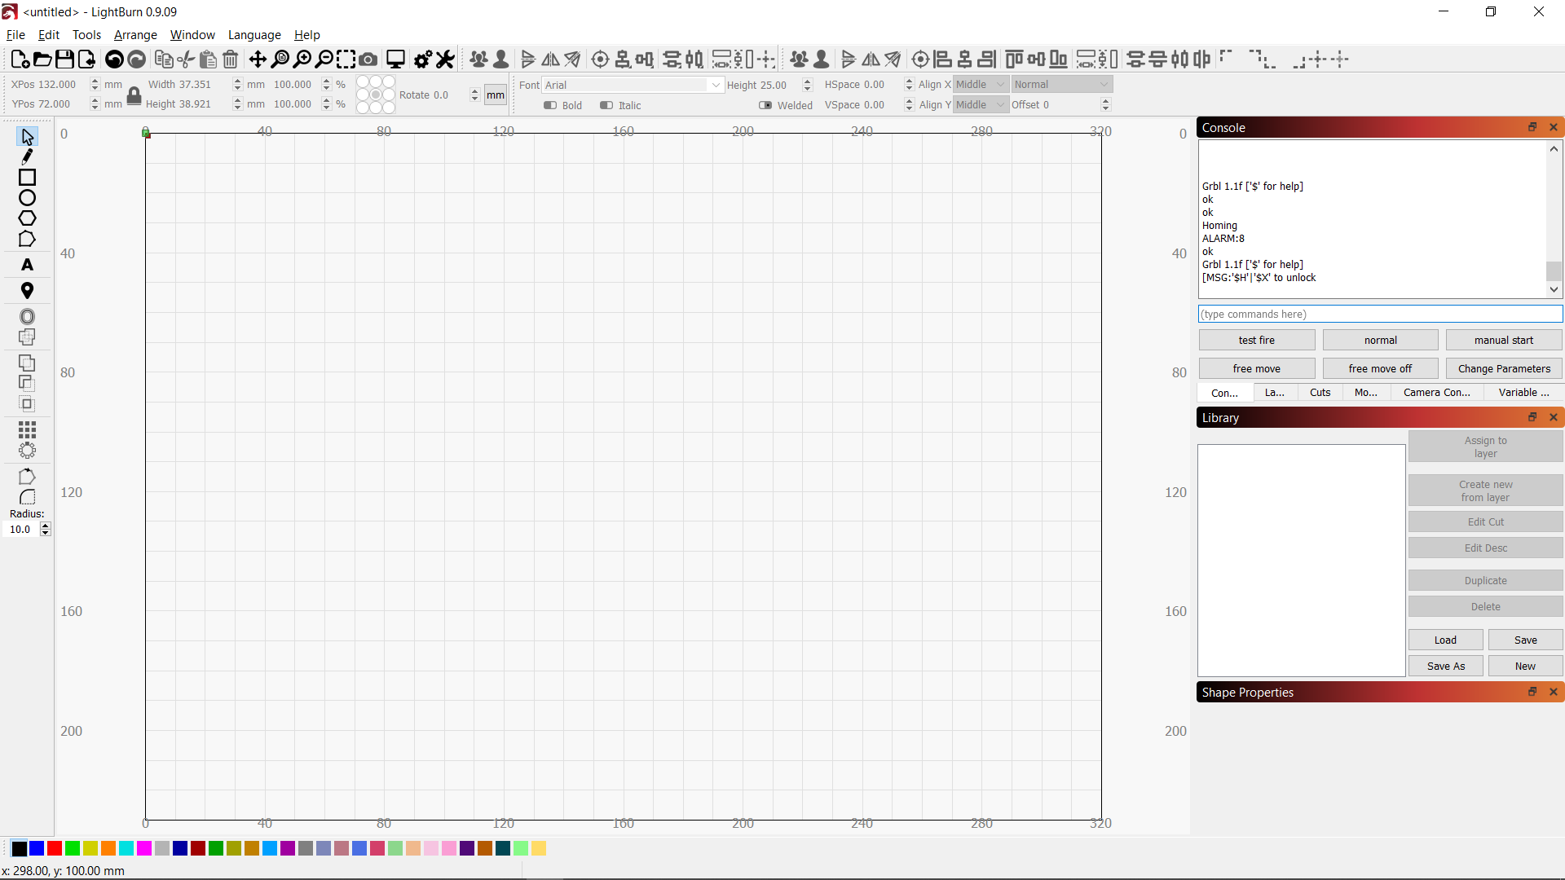Click the Delete trash can icon

(231, 59)
